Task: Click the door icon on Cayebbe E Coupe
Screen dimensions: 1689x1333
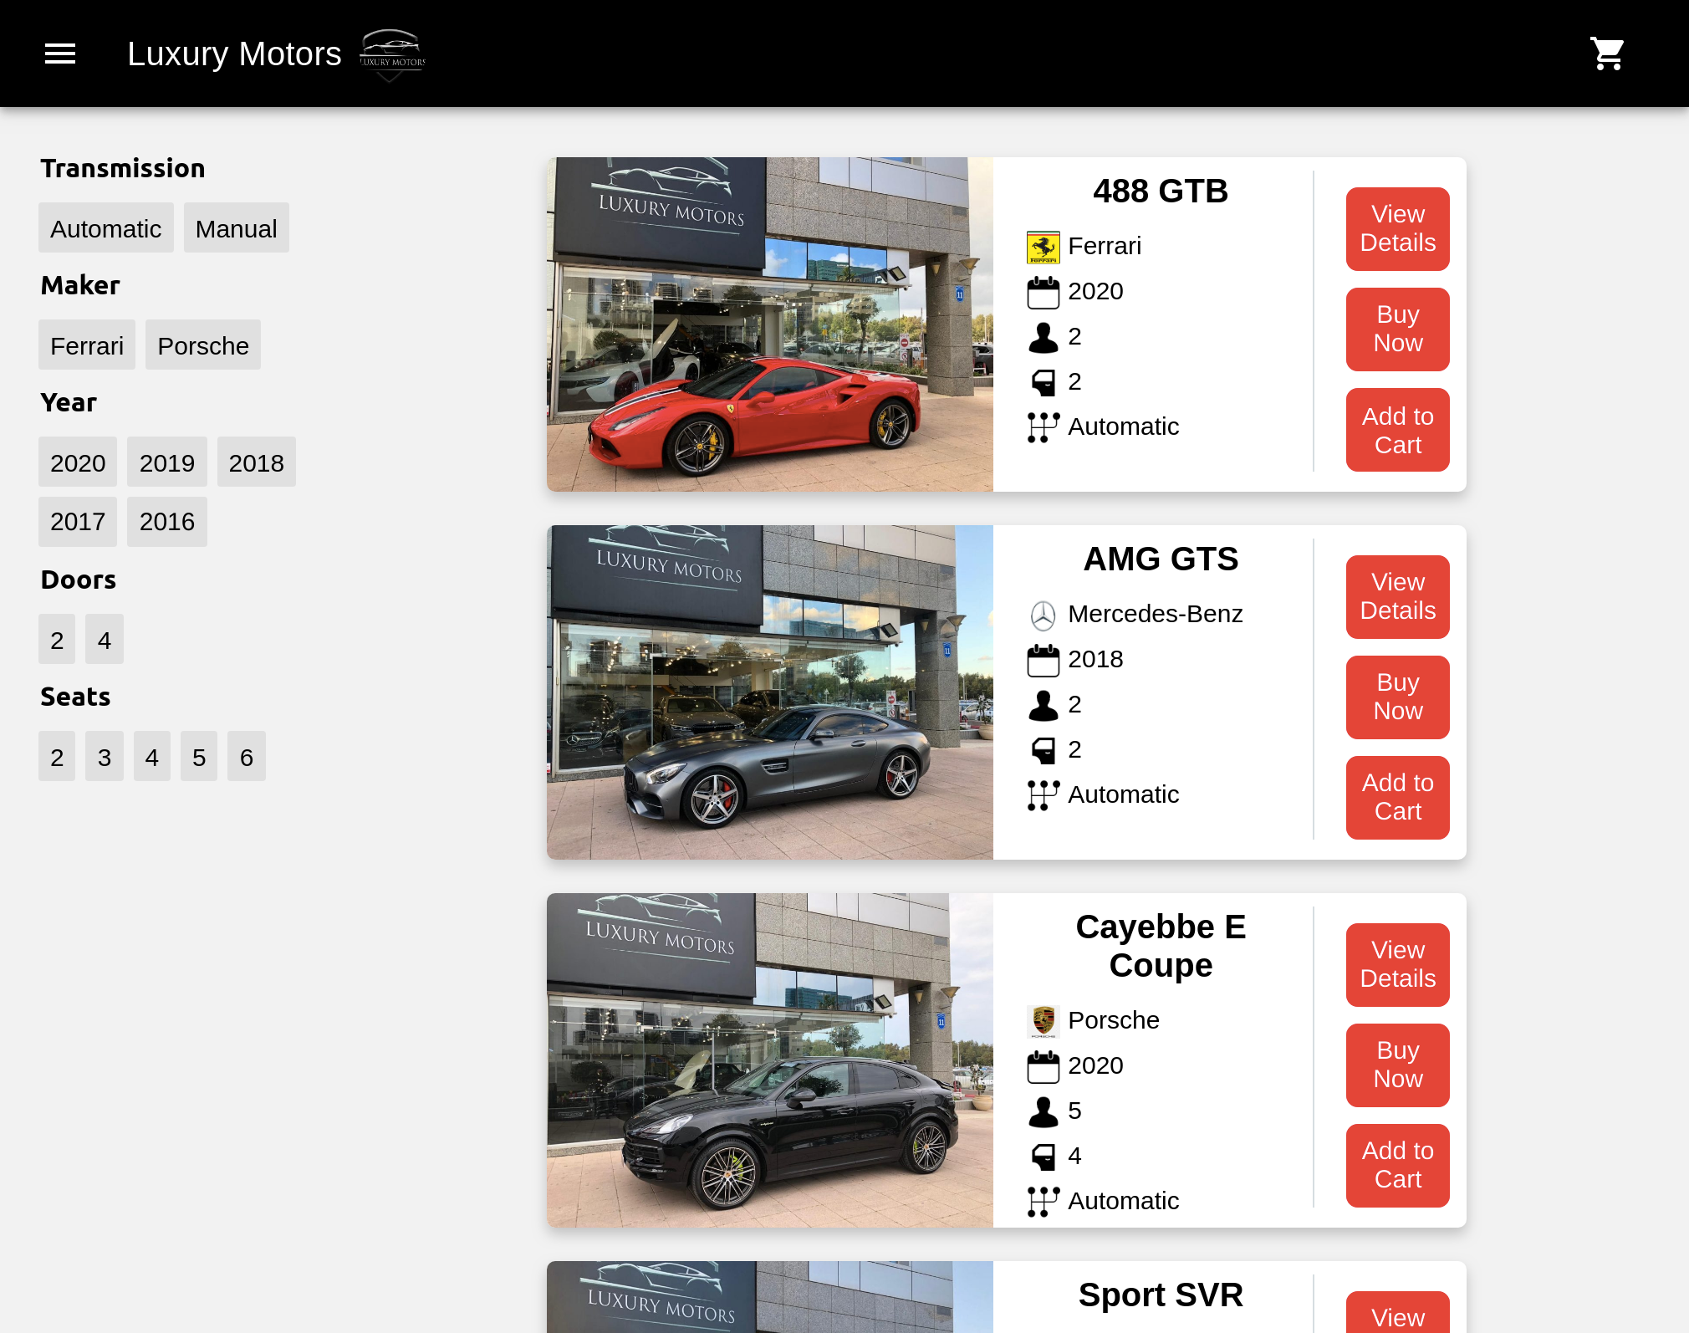Action: coord(1043,1157)
